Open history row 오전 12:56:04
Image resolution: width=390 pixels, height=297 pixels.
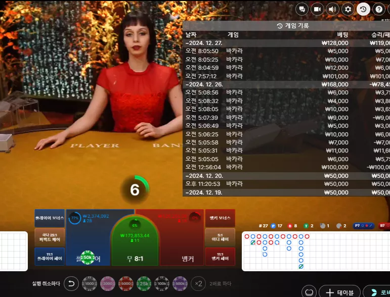[x=286, y=167]
